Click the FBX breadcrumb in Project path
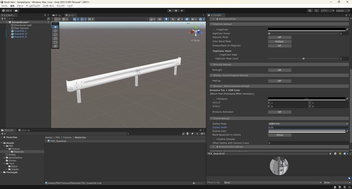 coord(58,137)
